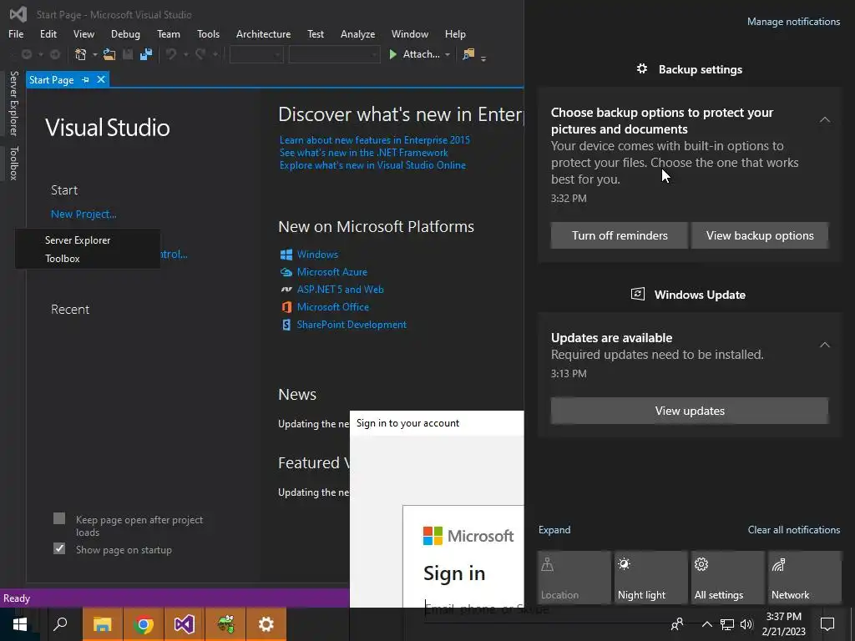Click the Open File toolbar icon
Viewport: 855px width, 641px height.
[109, 54]
